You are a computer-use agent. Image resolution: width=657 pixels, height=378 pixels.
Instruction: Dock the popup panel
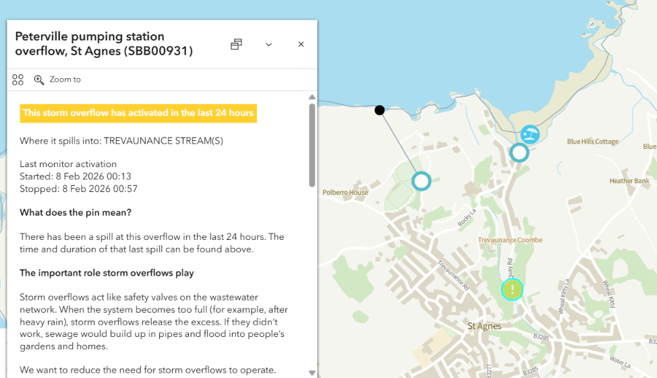(x=236, y=44)
